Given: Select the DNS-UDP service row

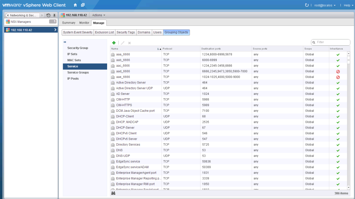Looking at the screenshot, I should tap(229, 156).
